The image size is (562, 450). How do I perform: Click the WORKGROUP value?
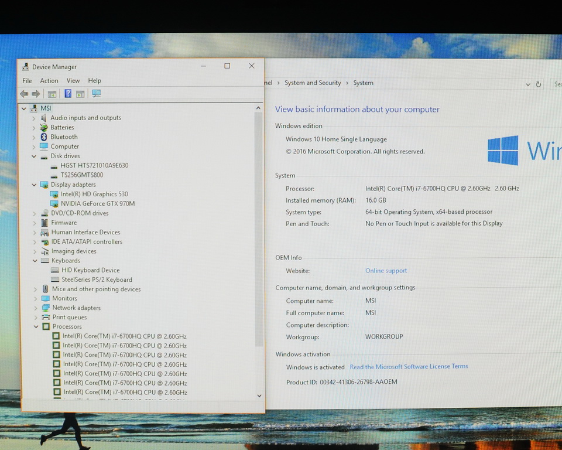(384, 336)
